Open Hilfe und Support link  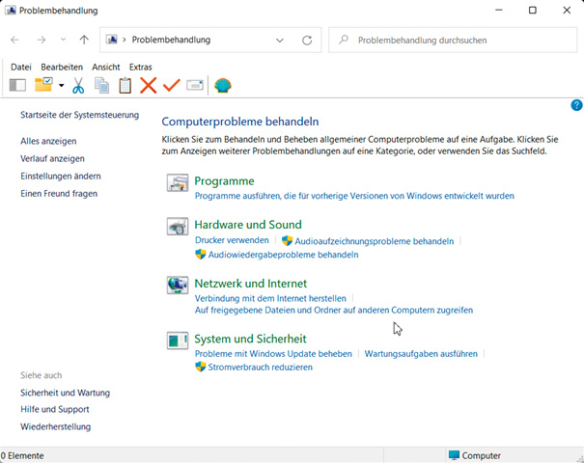pos(55,410)
